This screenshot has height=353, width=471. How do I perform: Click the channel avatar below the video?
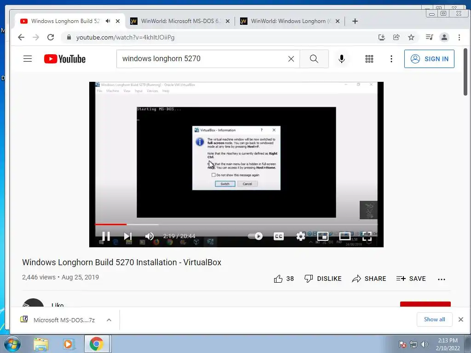click(33, 302)
